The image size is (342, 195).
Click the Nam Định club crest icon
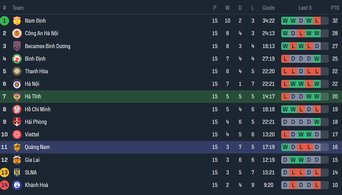coord(17,21)
